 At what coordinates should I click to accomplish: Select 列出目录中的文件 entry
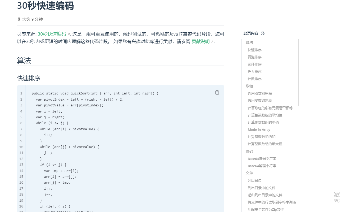click(x=262, y=188)
